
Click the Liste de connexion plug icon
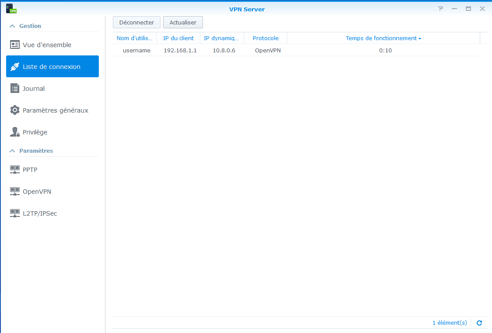(x=15, y=67)
